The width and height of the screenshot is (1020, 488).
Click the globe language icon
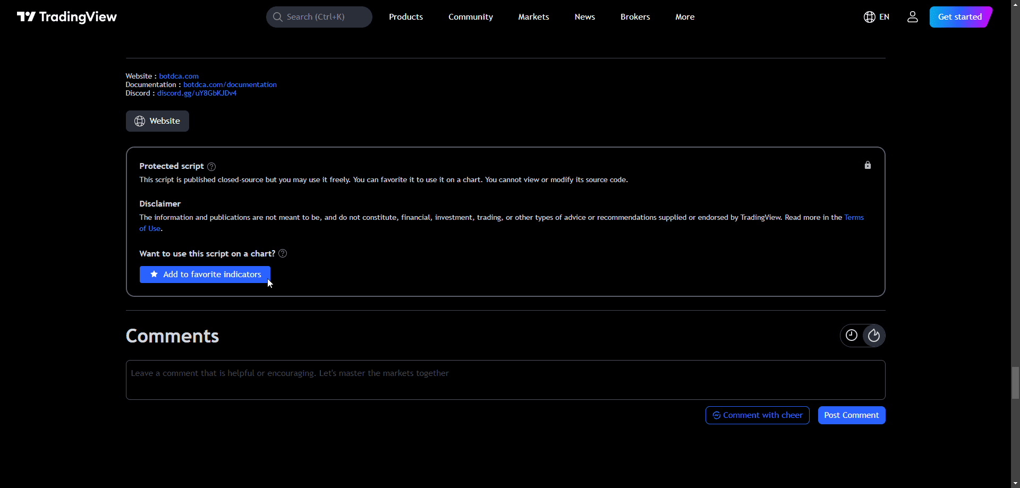[x=869, y=17]
